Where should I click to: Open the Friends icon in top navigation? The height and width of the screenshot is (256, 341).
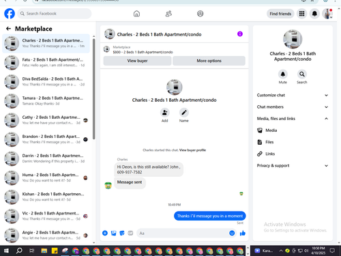click(x=168, y=14)
